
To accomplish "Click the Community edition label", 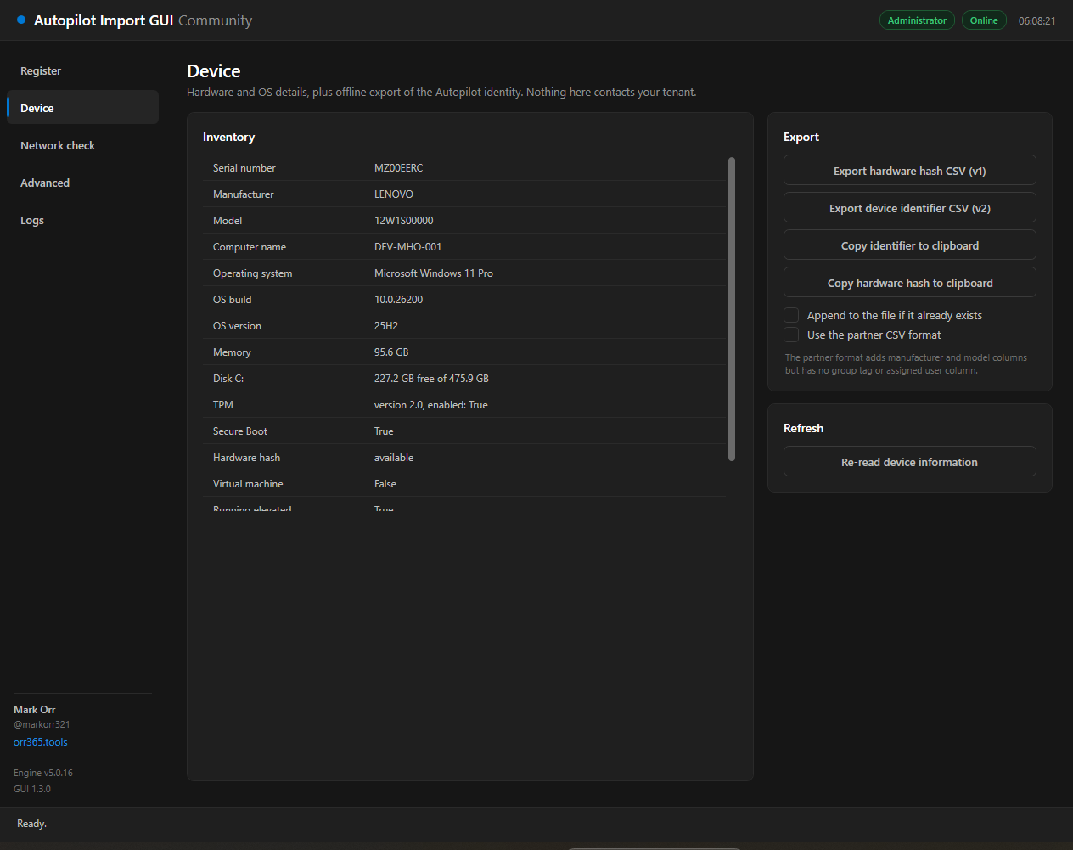I will (x=216, y=20).
